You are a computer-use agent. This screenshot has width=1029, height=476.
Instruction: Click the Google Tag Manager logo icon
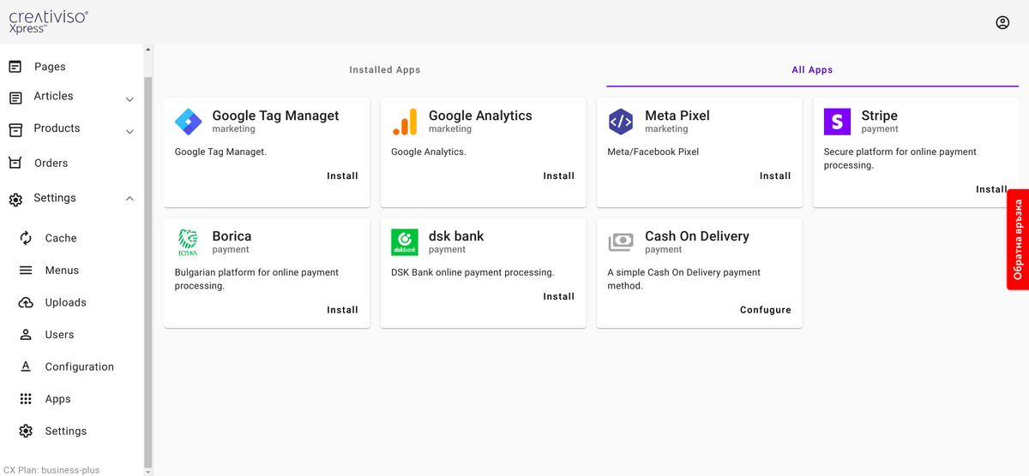pos(188,122)
